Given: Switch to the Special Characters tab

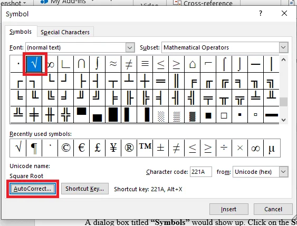Looking at the screenshot, I should pyautogui.click(x=65, y=32).
